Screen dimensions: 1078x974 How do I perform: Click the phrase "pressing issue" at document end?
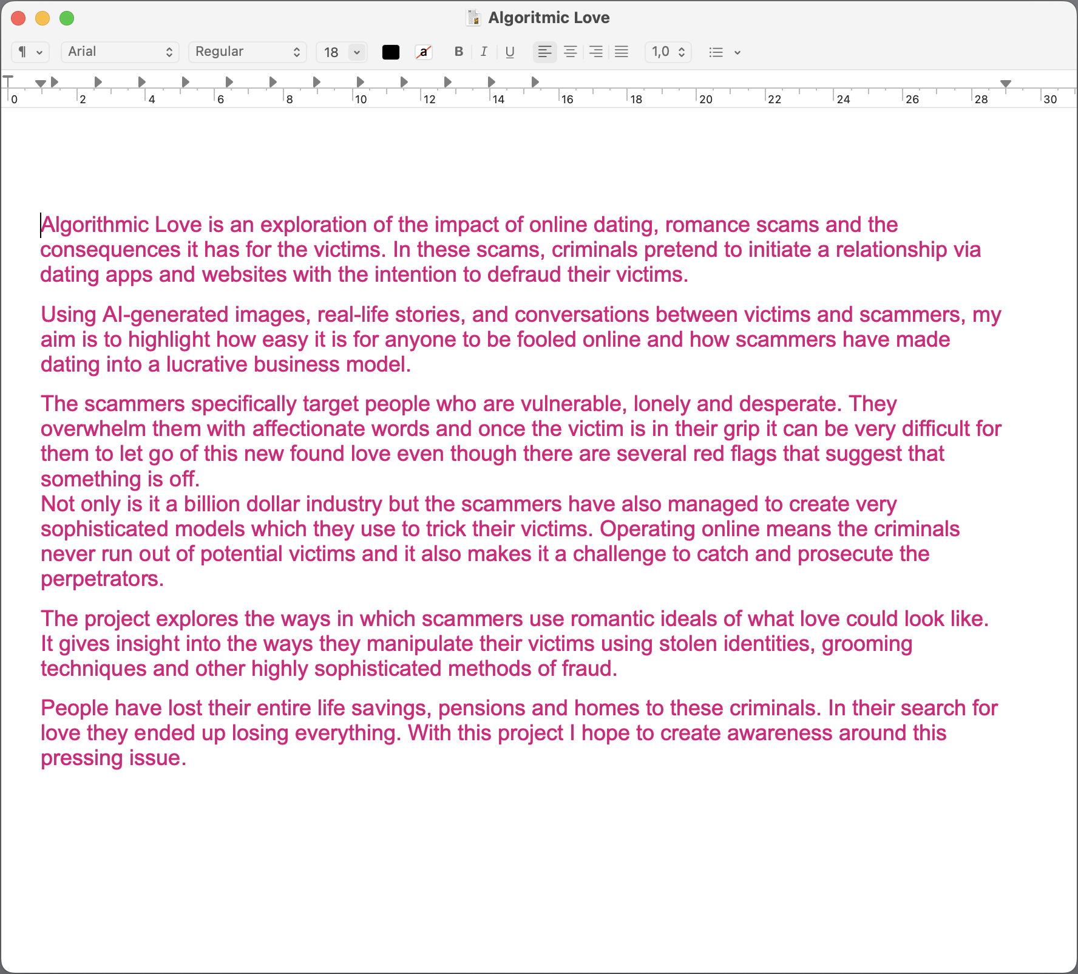(110, 758)
